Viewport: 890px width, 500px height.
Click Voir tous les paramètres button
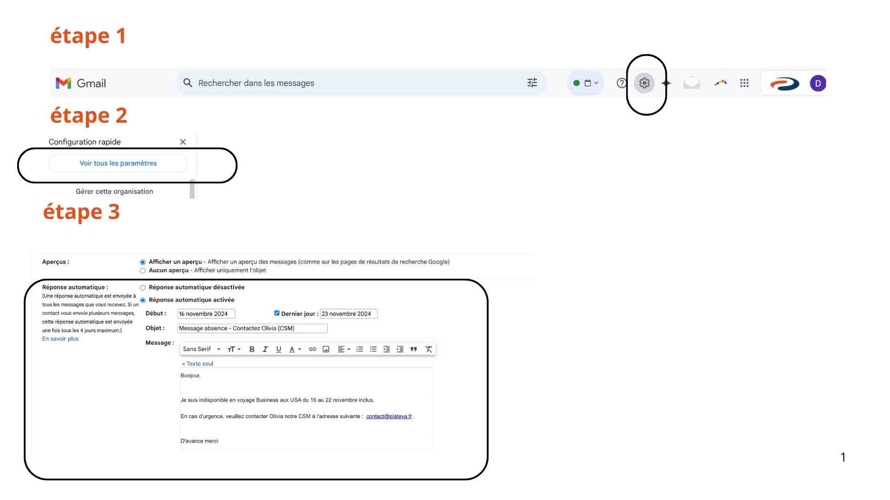tap(118, 163)
